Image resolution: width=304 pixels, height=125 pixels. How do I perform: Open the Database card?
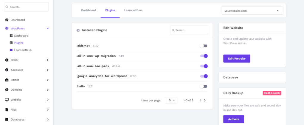252,77
